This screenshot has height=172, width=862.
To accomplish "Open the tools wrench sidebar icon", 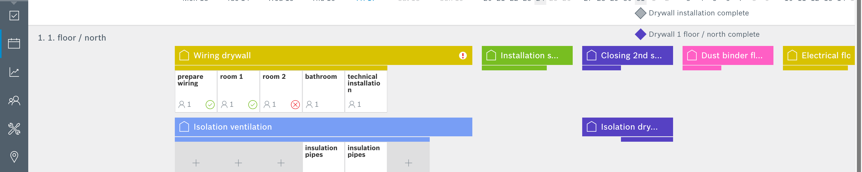I will pos(14,129).
